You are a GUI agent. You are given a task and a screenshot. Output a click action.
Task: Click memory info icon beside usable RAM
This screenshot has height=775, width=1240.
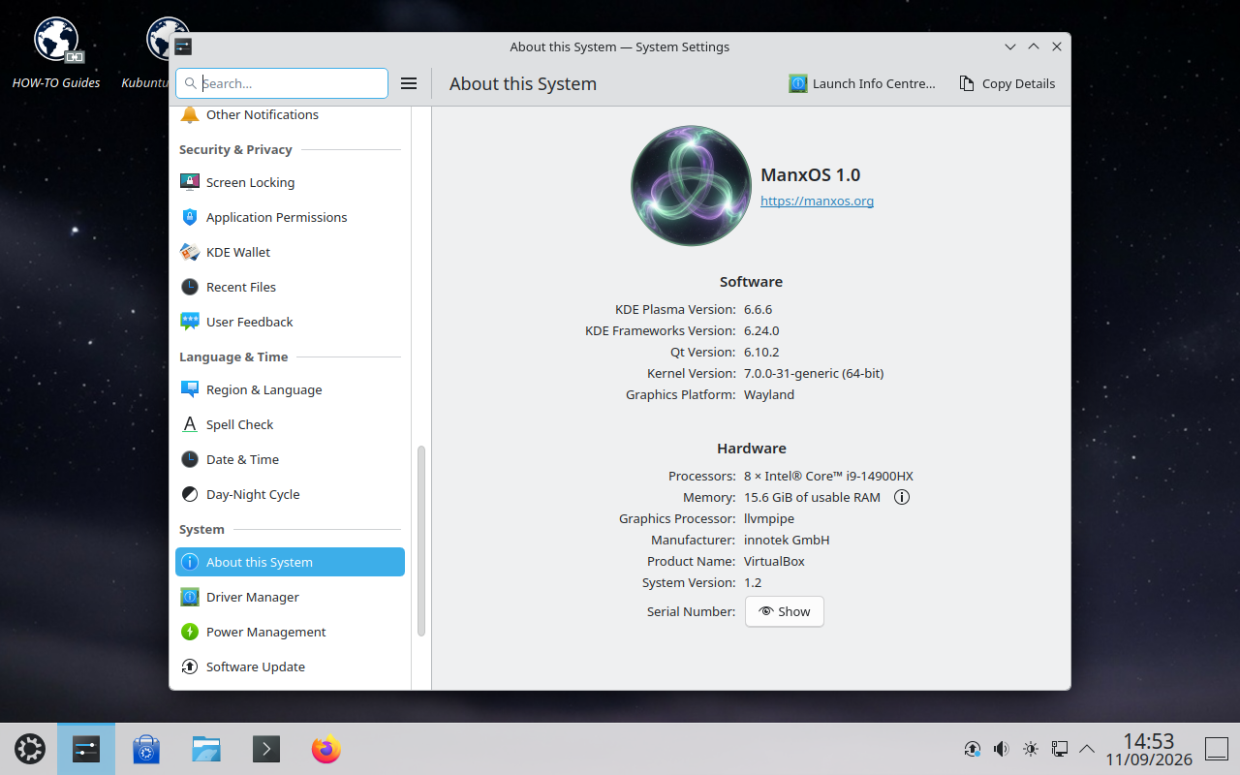point(902,497)
